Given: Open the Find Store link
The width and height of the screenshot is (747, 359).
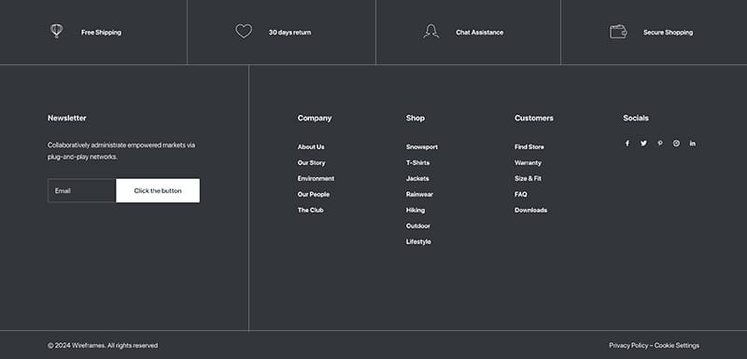Looking at the screenshot, I should (x=529, y=147).
